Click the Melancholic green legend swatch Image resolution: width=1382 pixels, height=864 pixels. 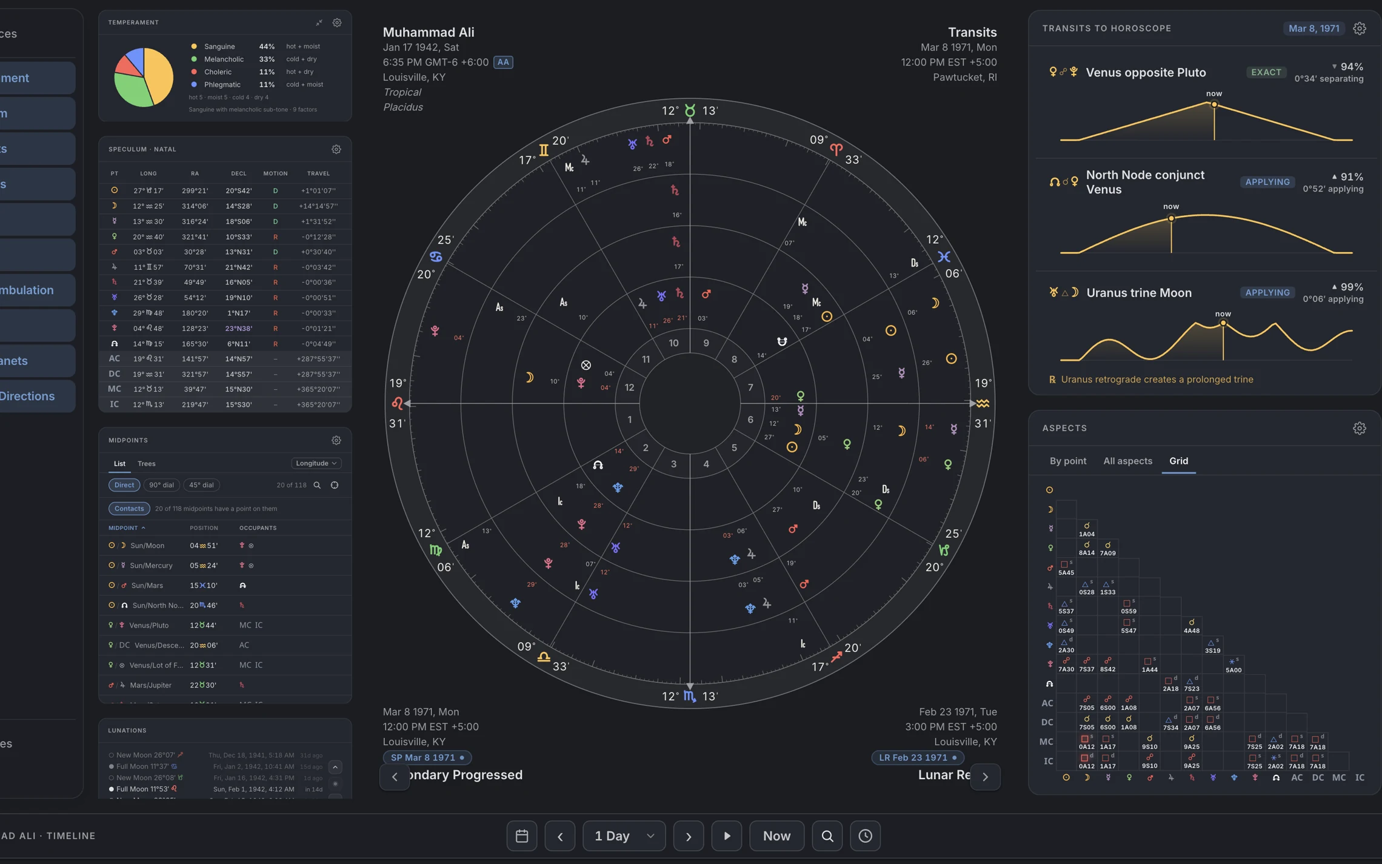click(x=194, y=59)
